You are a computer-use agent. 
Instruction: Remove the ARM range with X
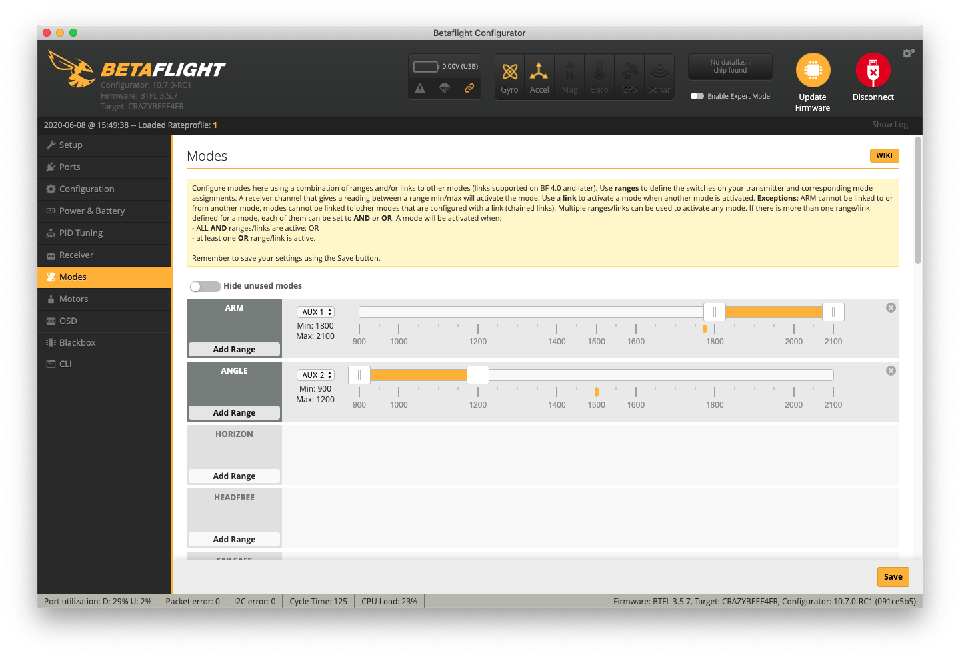pos(891,307)
